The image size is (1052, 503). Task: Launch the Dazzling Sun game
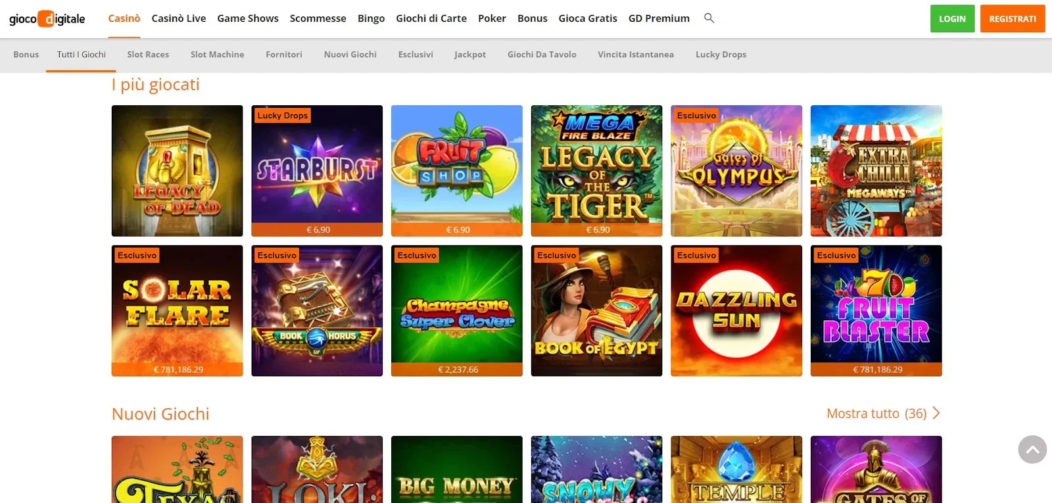(736, 311)
